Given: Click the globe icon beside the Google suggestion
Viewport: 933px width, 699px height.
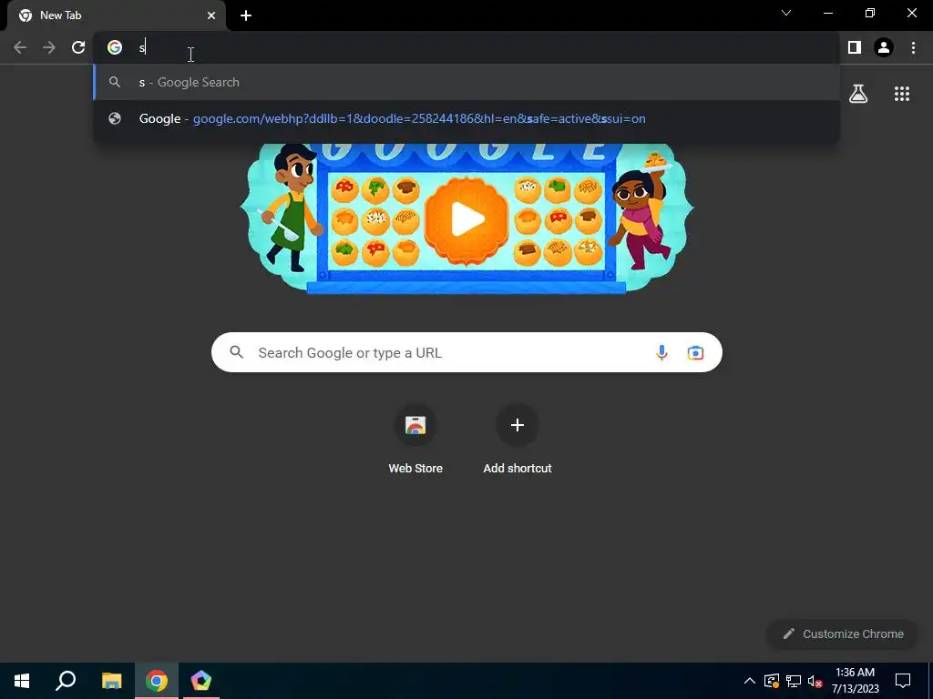Looking at the screenshot, I should coord(115,118).
